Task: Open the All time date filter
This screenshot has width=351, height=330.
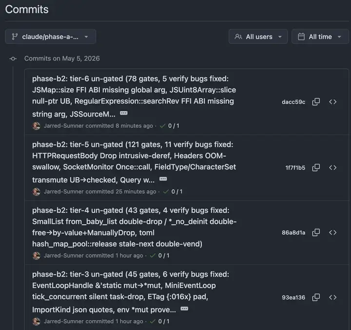Action: [x=320, y=37]
